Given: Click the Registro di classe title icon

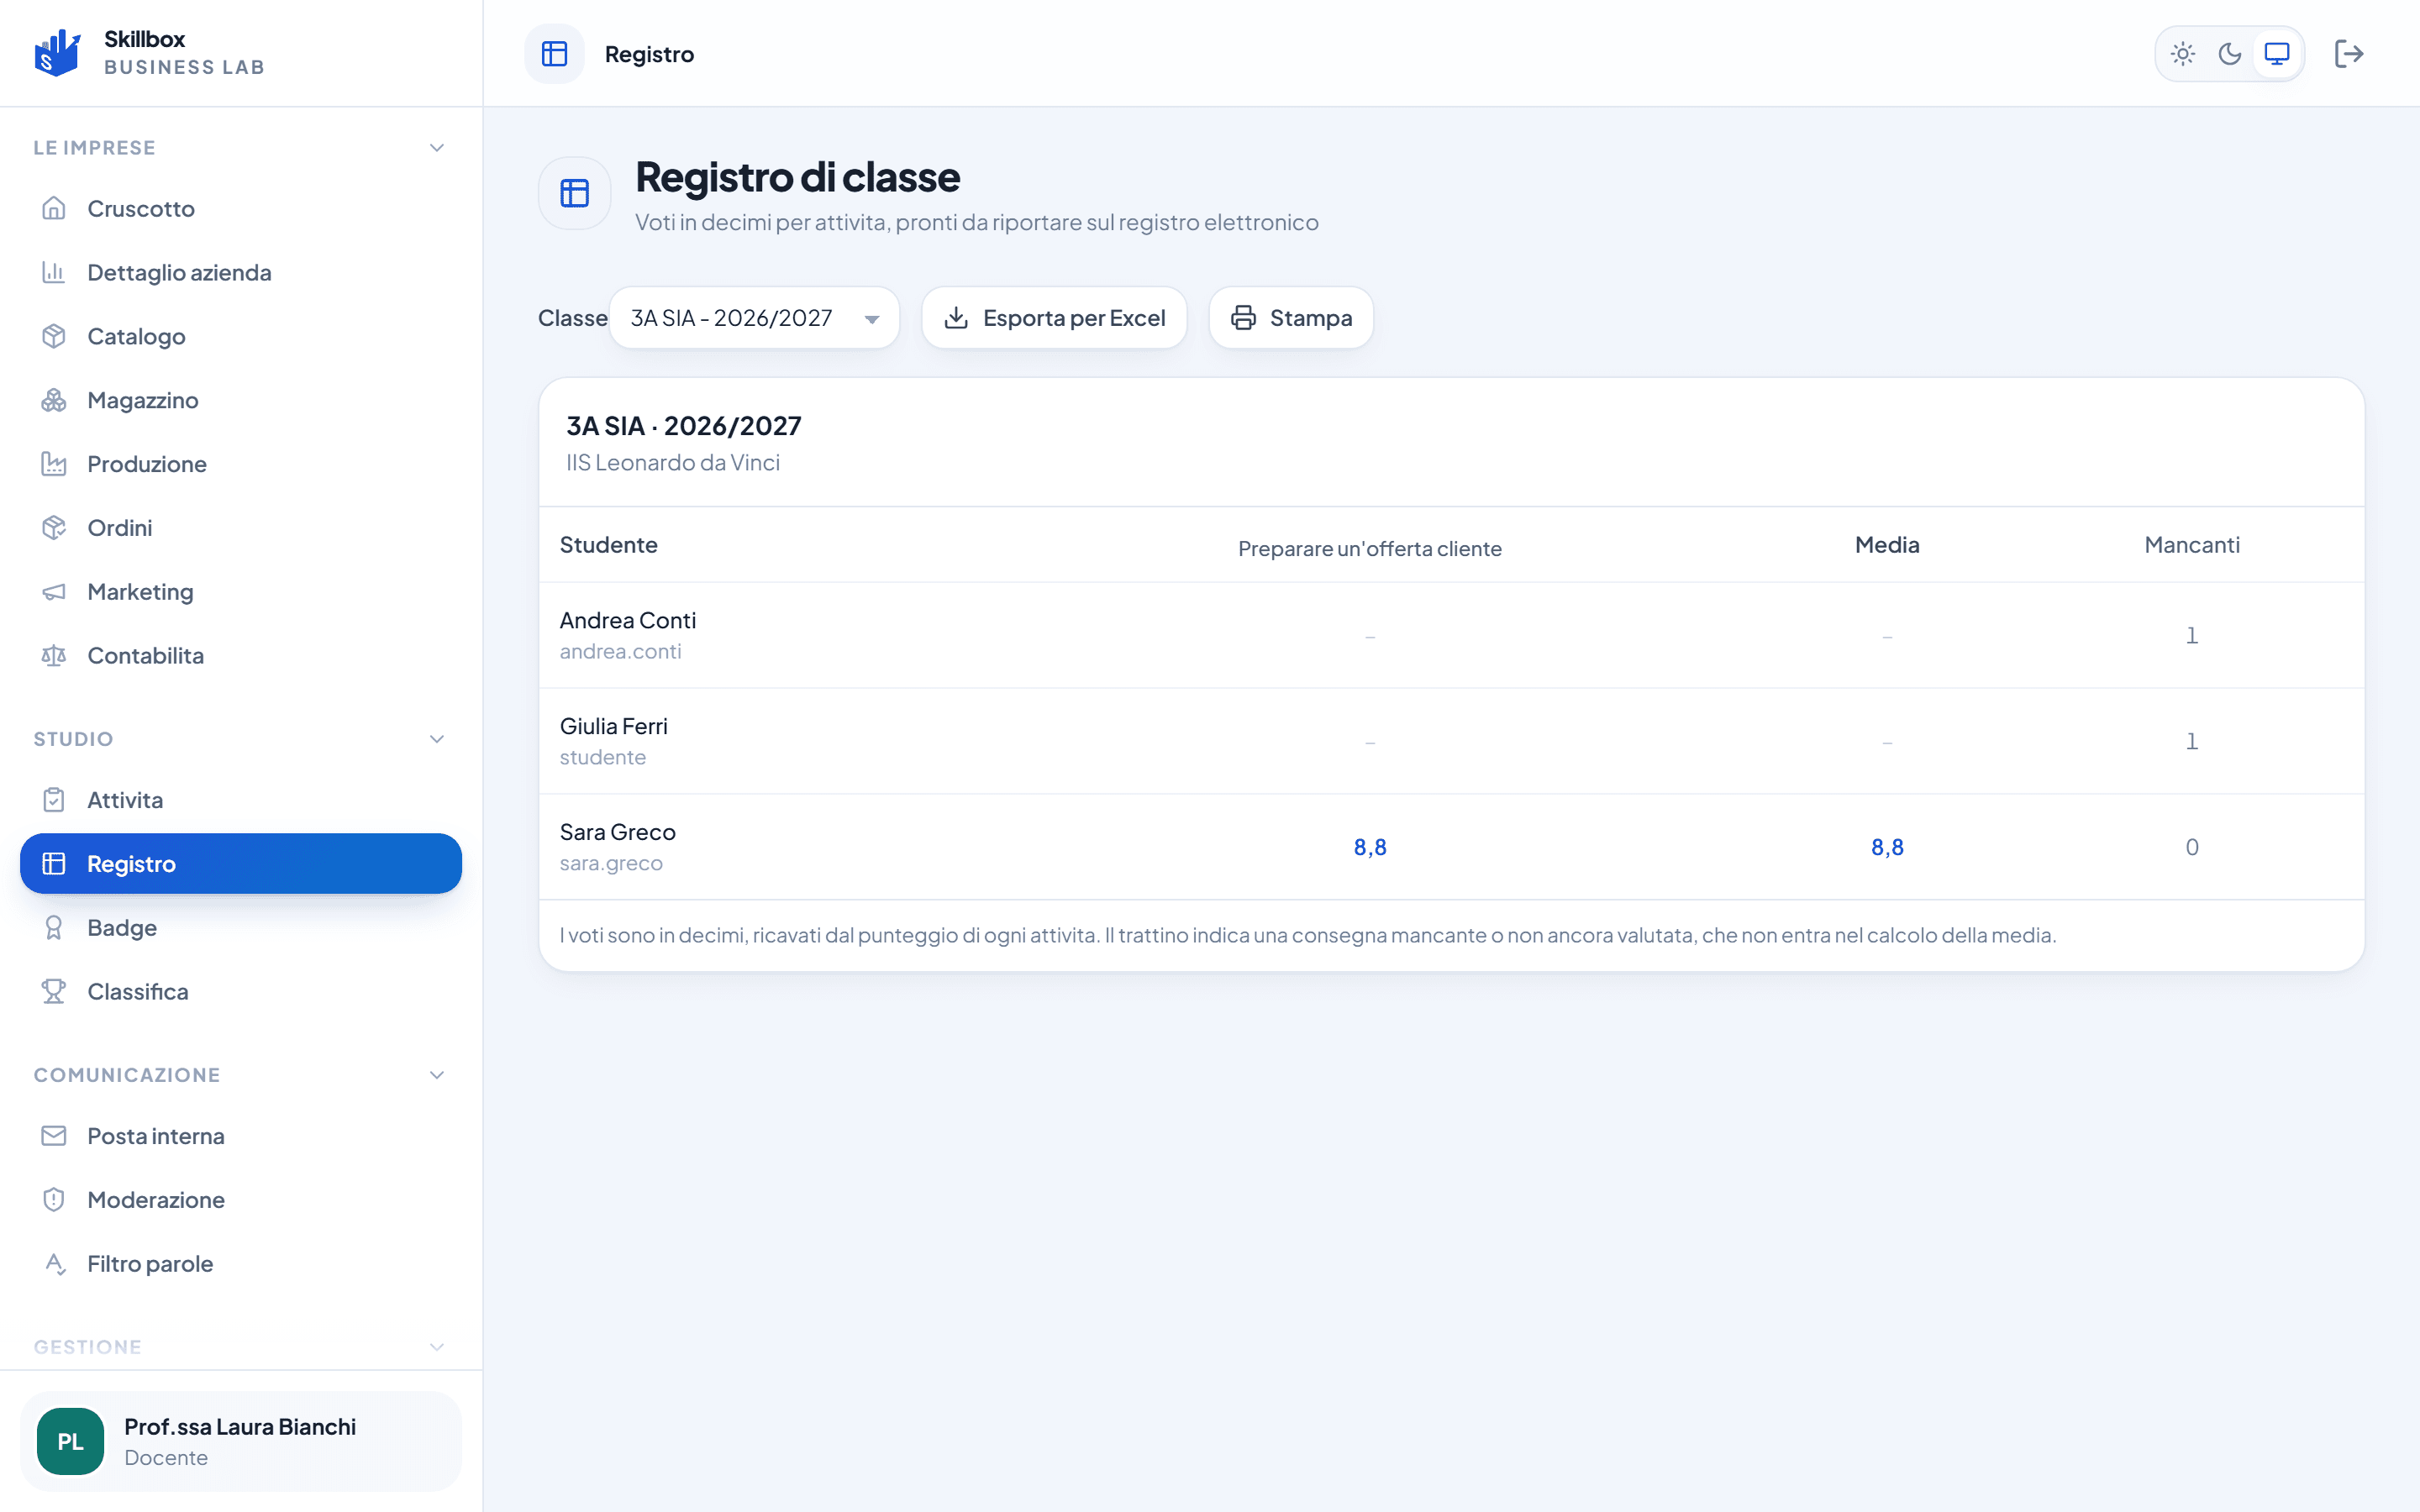Looking at the screenshot, I should tap(575, 193).
